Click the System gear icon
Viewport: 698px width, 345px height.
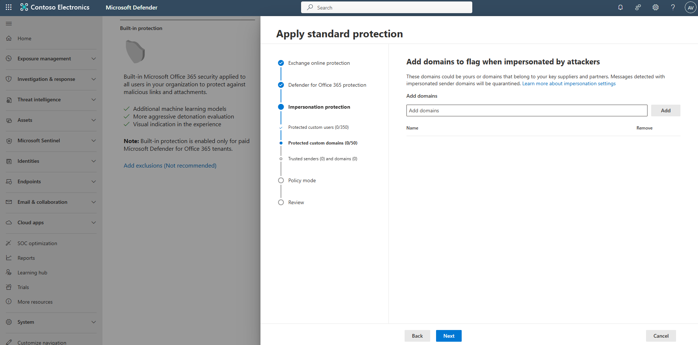(x=9, y=322)
